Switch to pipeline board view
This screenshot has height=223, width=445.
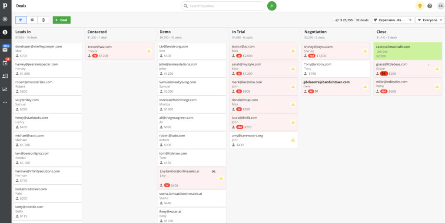(21, 20)
